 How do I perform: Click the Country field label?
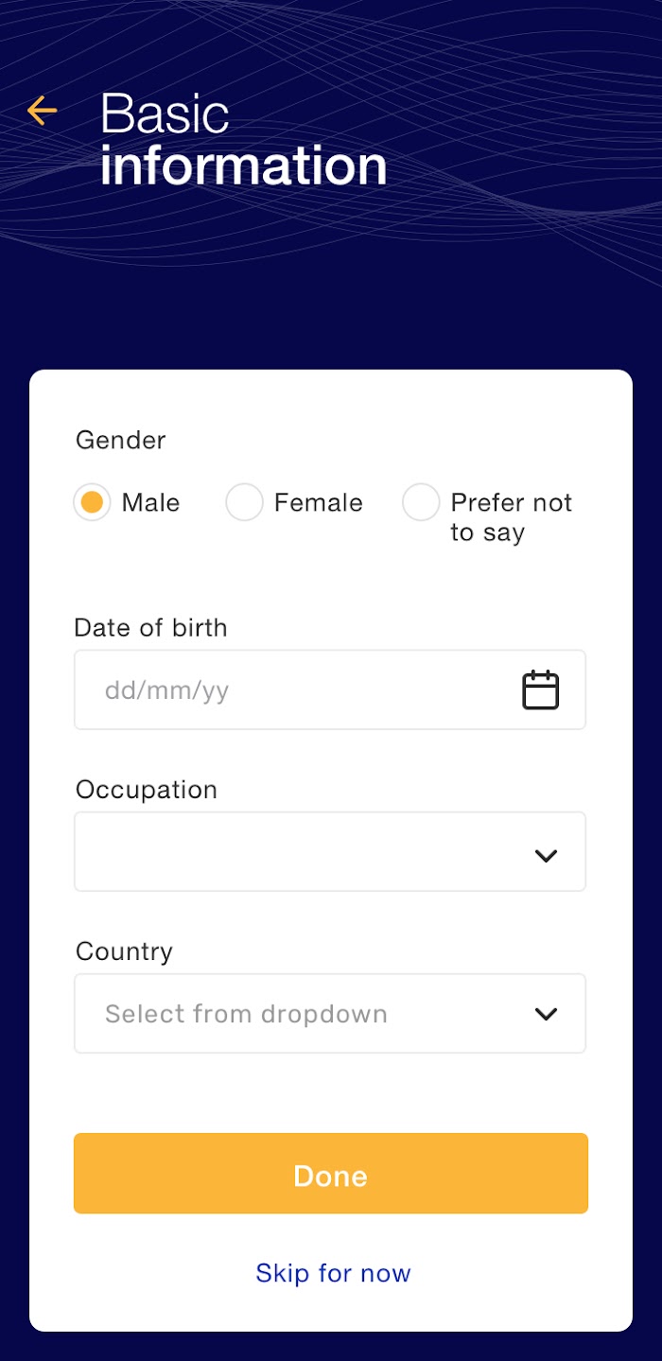[124, 951]
